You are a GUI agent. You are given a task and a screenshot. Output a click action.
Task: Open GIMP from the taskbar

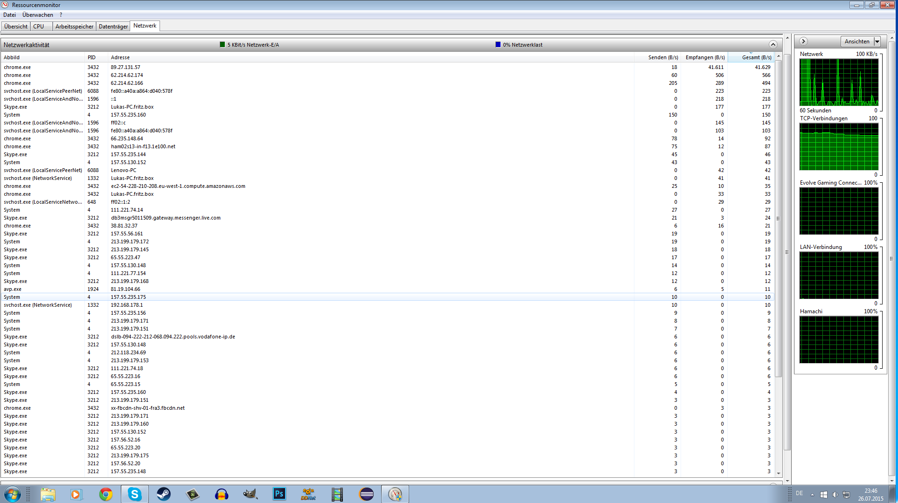(251, 494)
